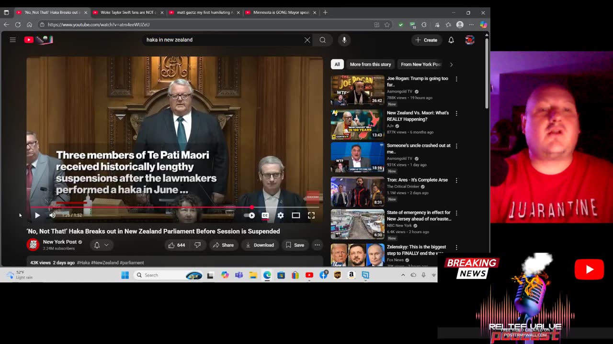Open the Tron: Ares video title
Image resolution: width=613 pixels, height=344 pixels.
pos(417,180)
